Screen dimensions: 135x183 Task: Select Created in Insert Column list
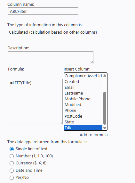pos(83,82)
